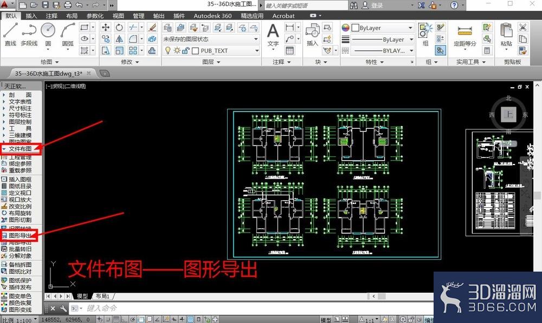This screenshot has height=323, width=542.
Task: Click the 上 face on the ViewCube
Action: point(508,114)
